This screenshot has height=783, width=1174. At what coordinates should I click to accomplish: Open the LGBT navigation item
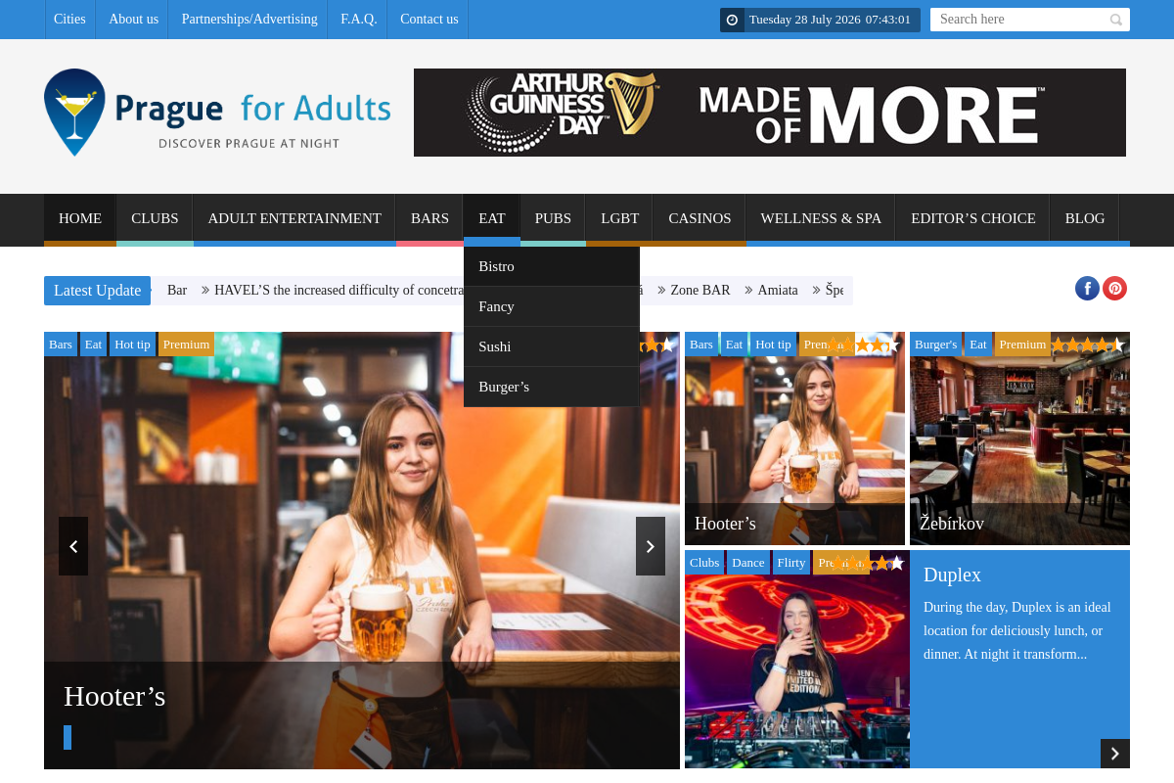click(x=619, y=218)
